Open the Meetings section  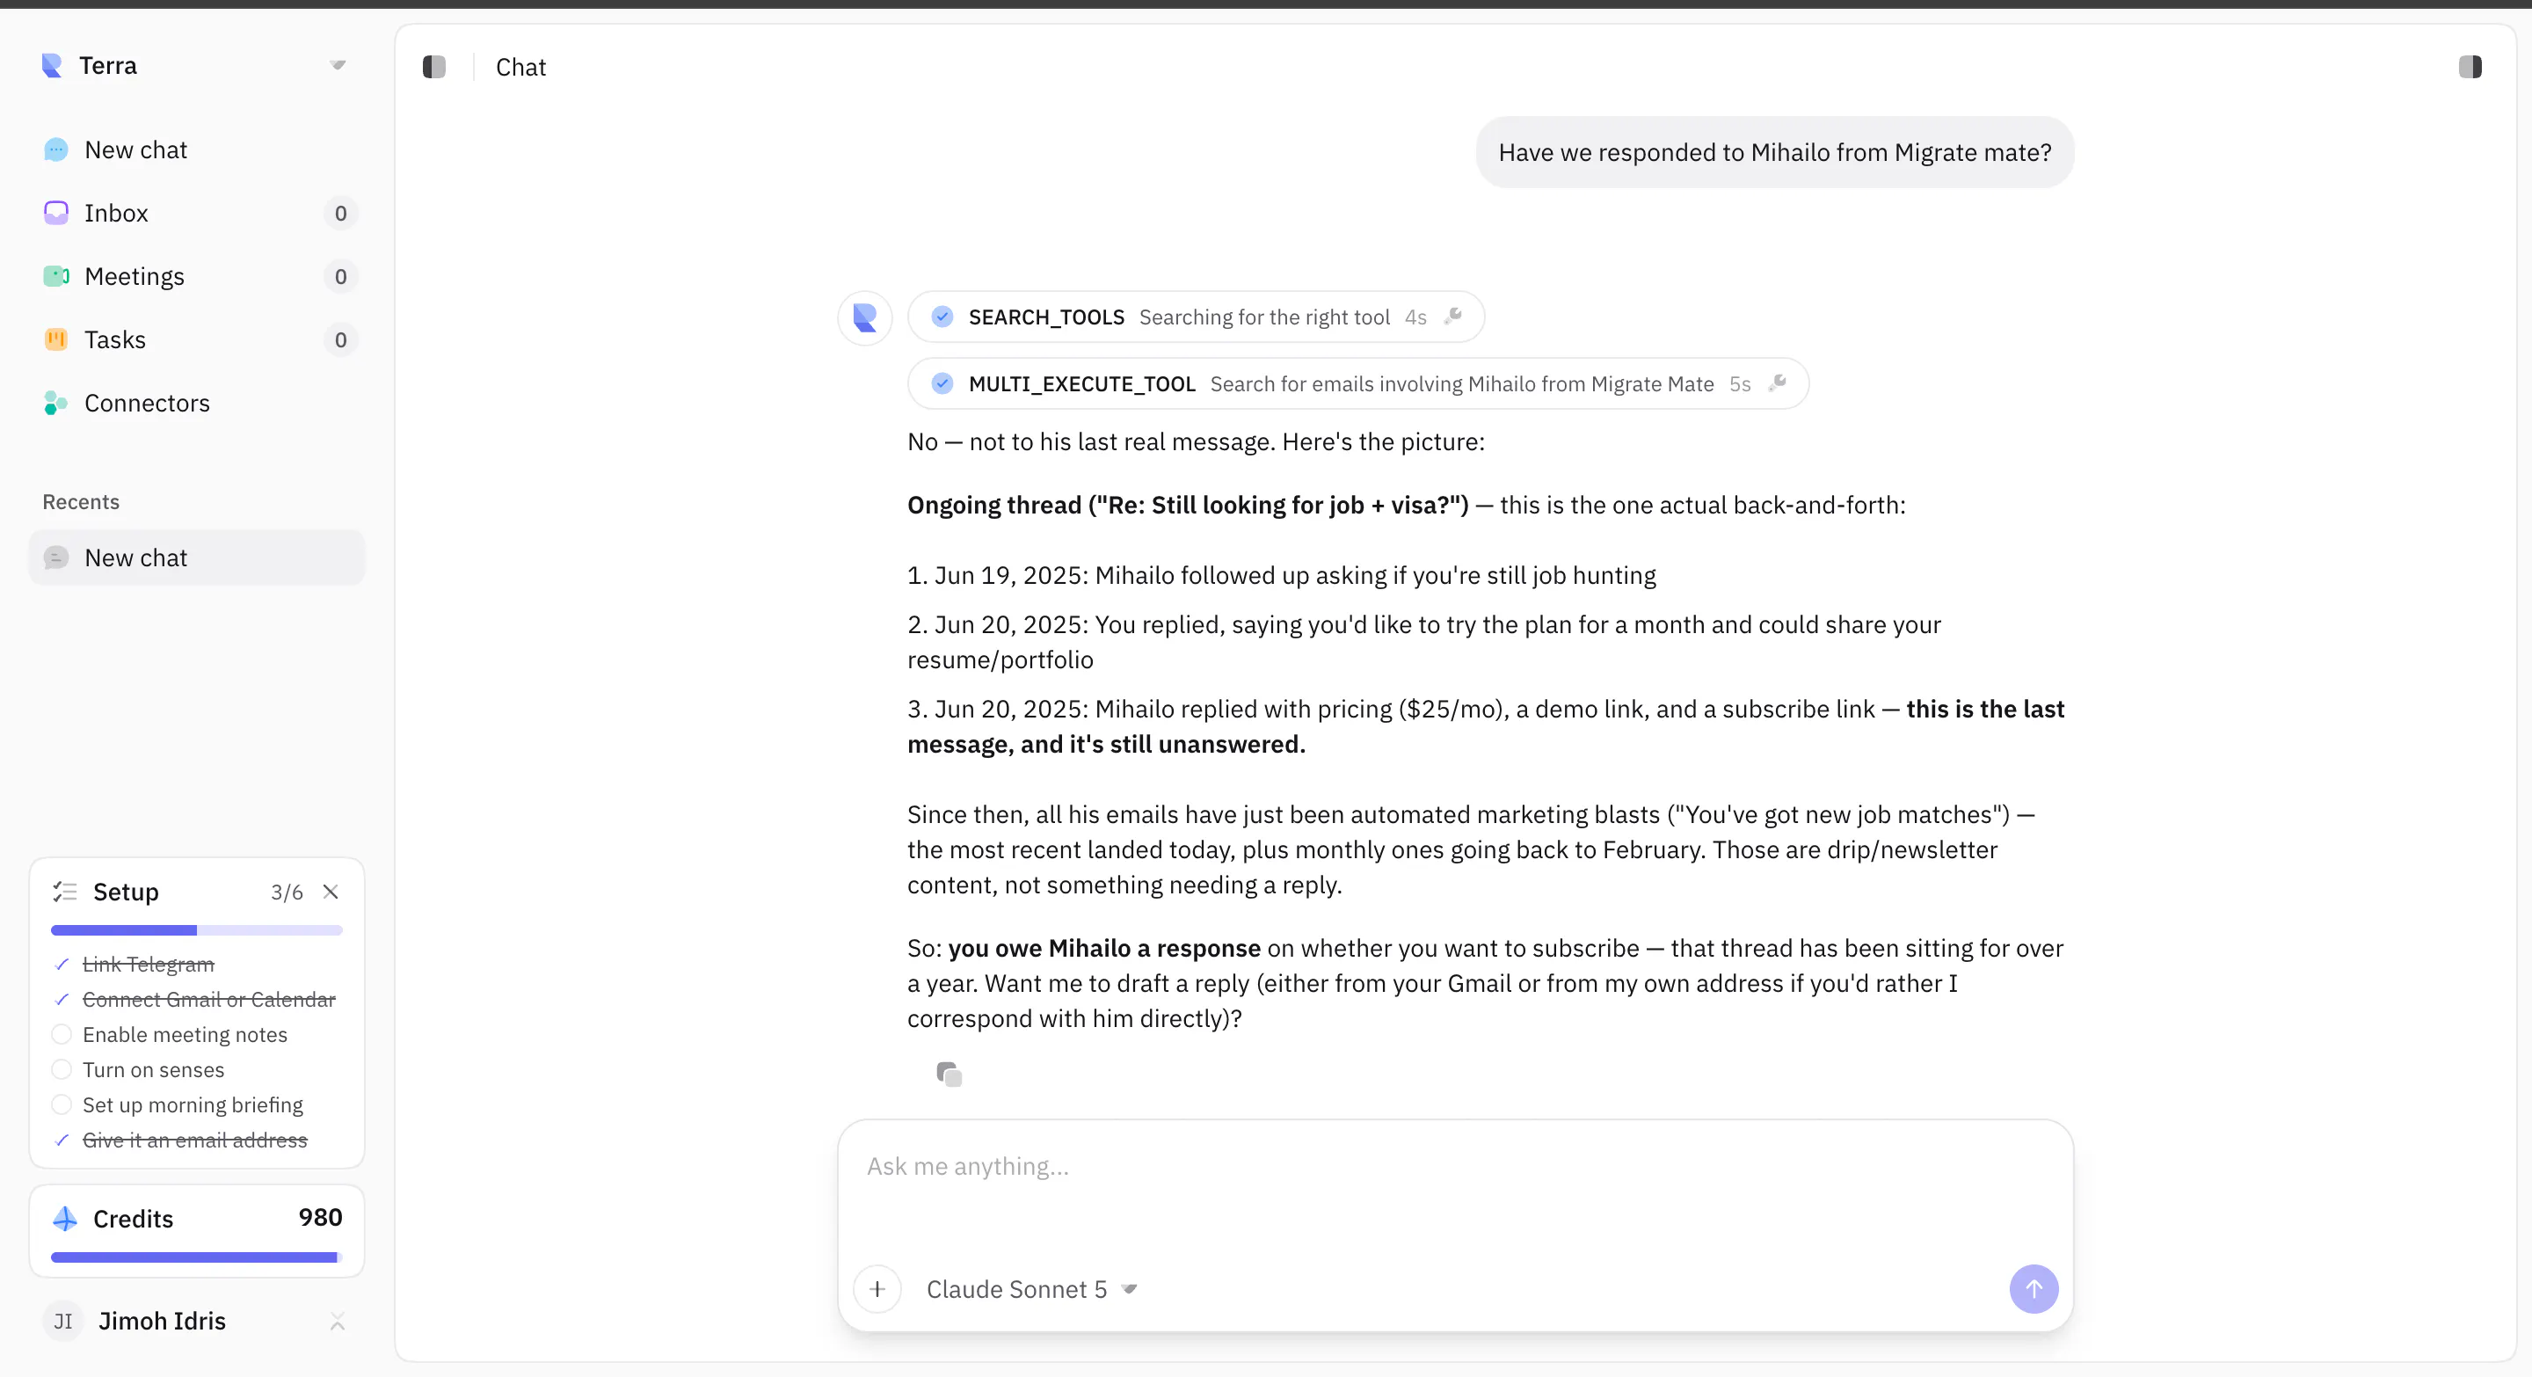point(197,276)
